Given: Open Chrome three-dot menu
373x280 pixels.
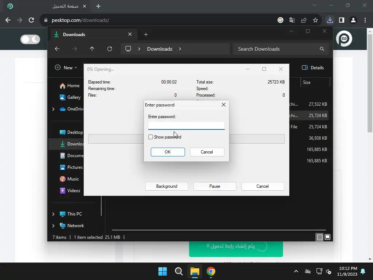Looking at the screenshot, I should coord(365,20).
